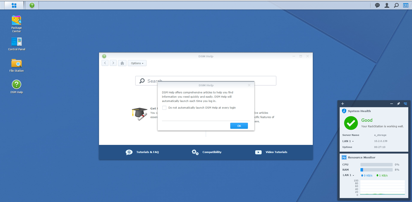This screenshot has height=202, width=412.
Task: Open Tutorials & FAQ link
Action: (x=148, y=152)
